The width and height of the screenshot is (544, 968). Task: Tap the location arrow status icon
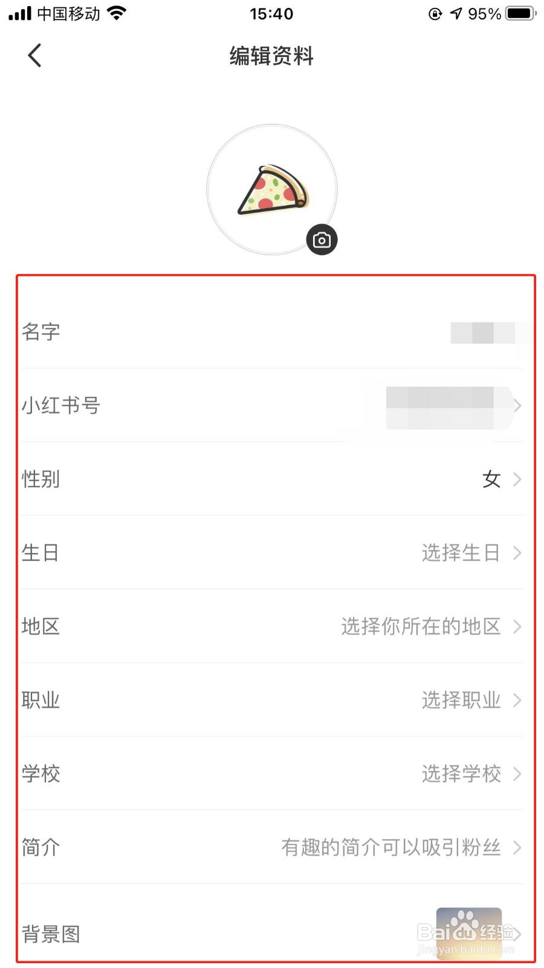coord(456,13)
